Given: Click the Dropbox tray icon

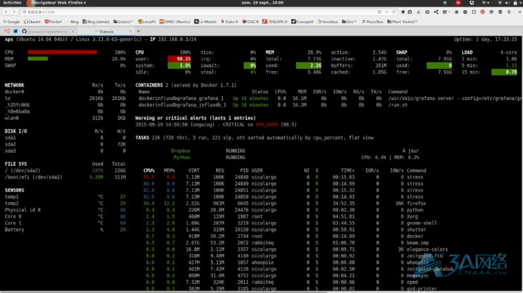Looking at the screenshot, I should [x=471, y=3].
